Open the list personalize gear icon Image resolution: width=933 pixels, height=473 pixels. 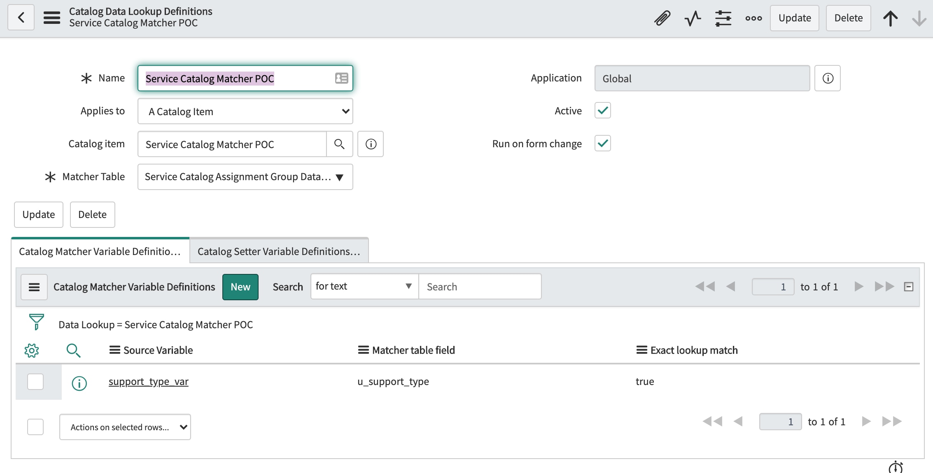click(x=33, y=350)
